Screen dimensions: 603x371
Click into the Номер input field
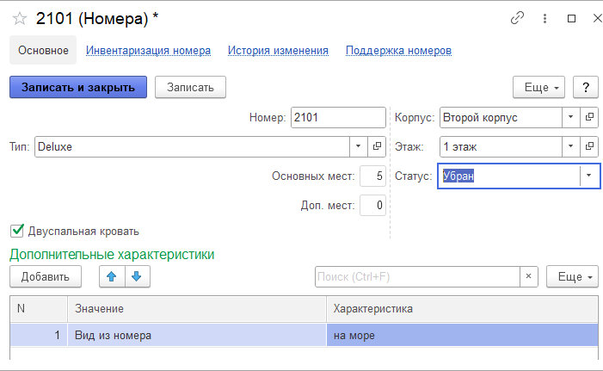337,117
